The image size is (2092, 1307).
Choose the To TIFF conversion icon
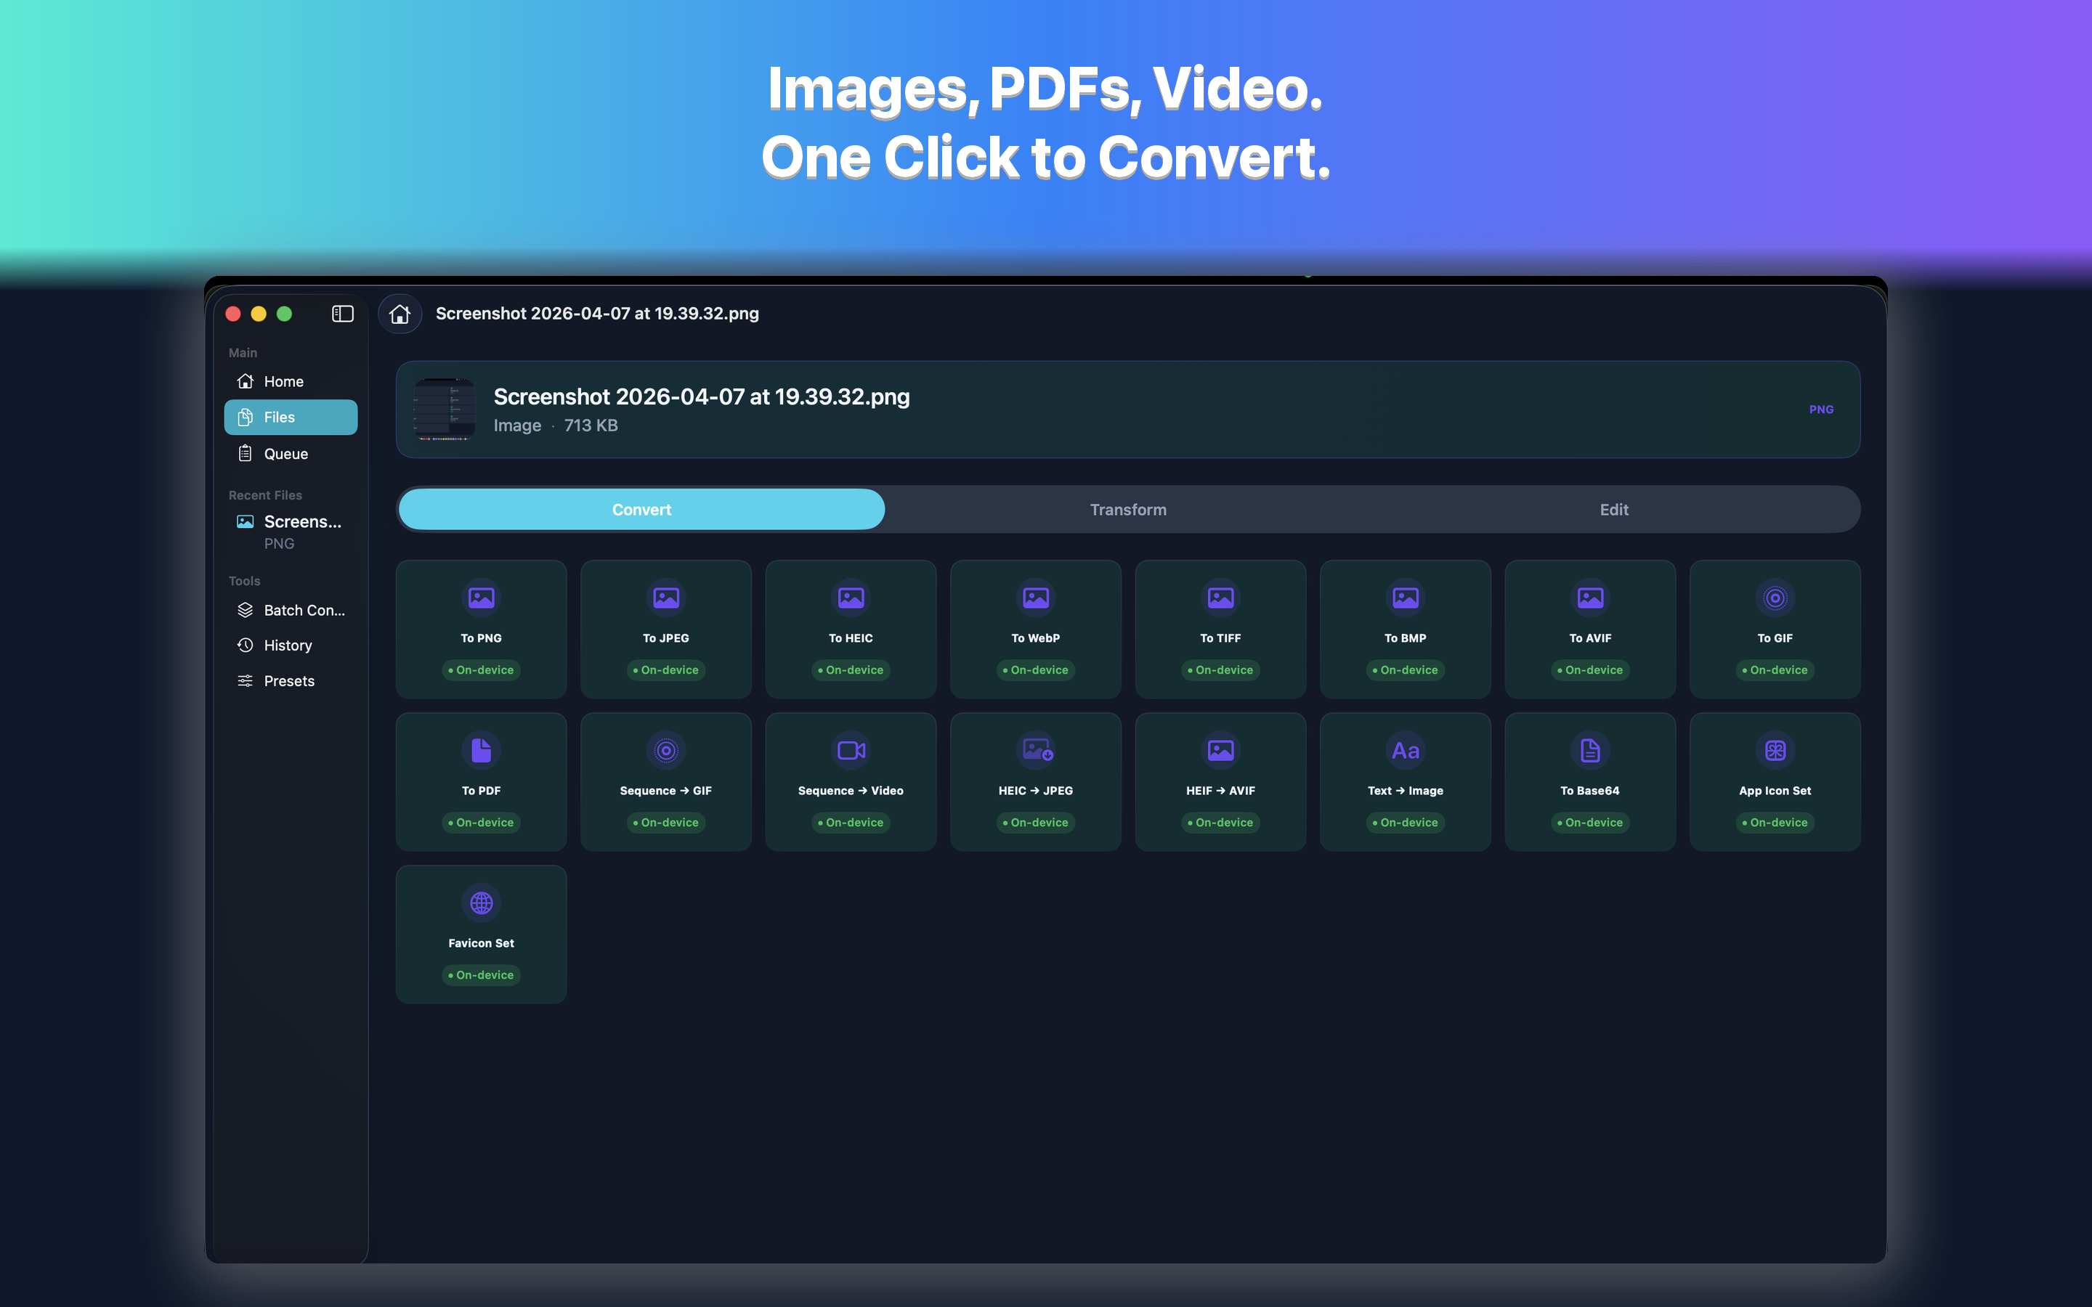tap(1220, 598)
